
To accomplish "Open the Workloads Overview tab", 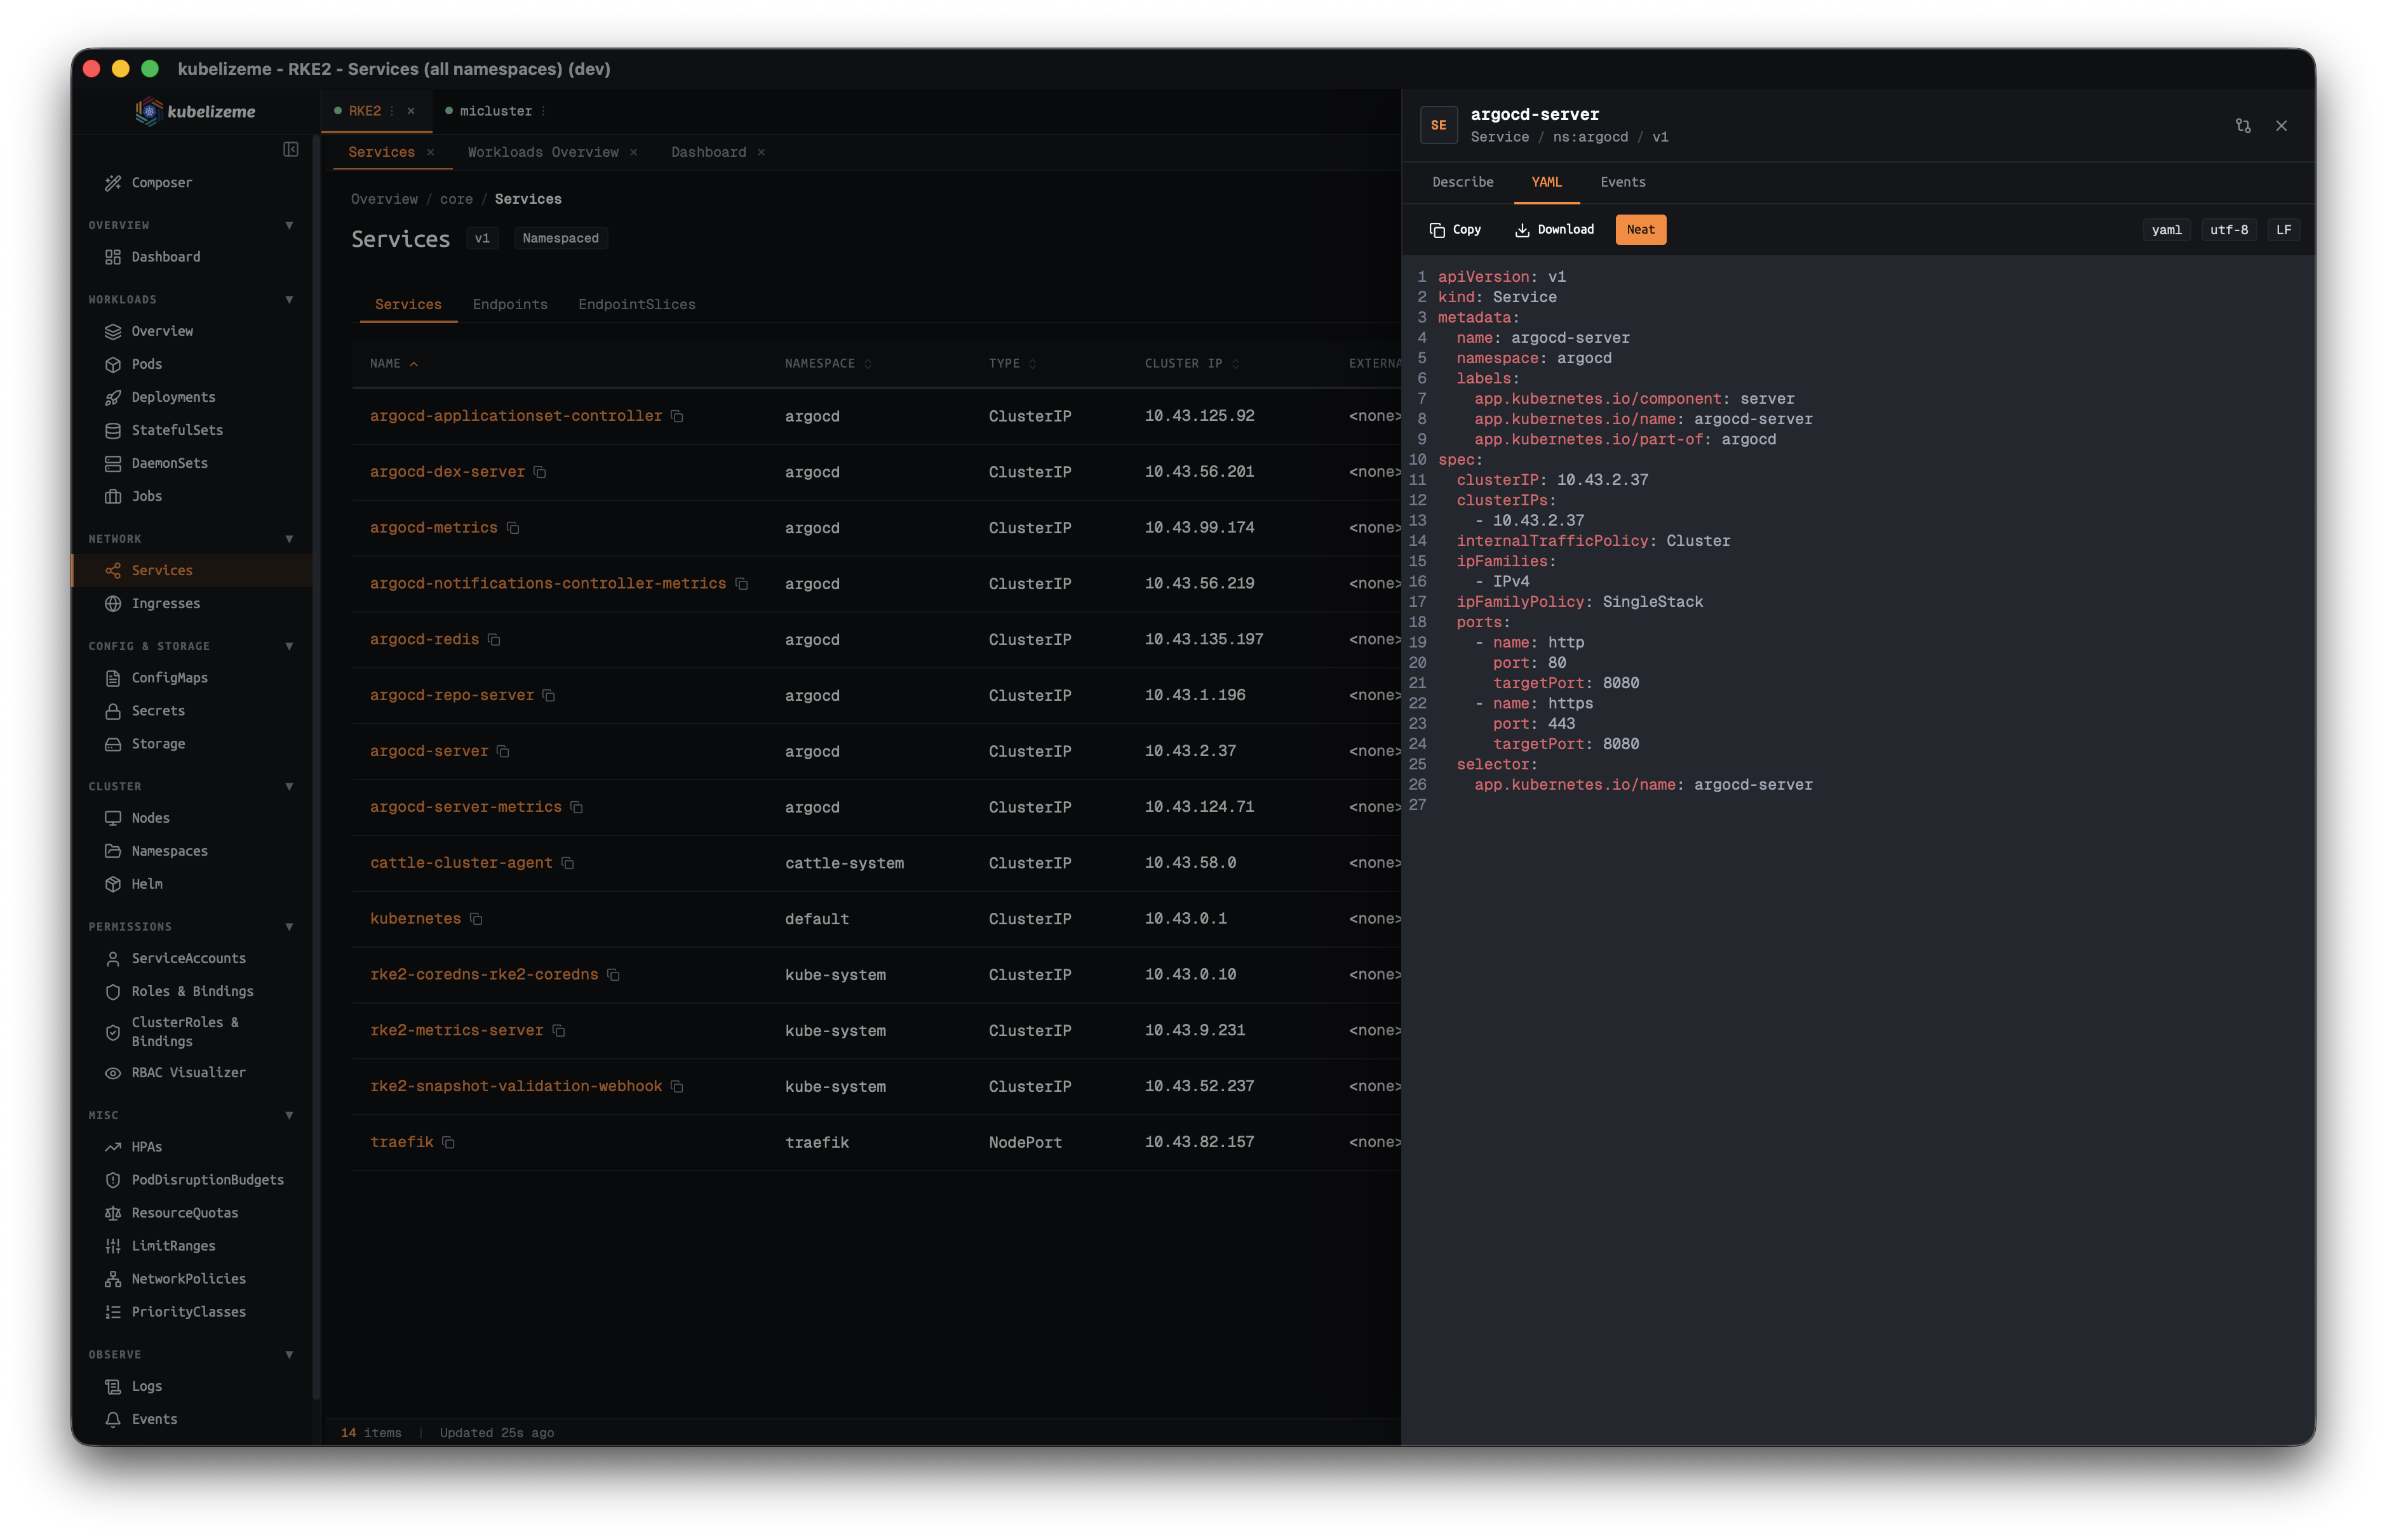I will point(543,152).
